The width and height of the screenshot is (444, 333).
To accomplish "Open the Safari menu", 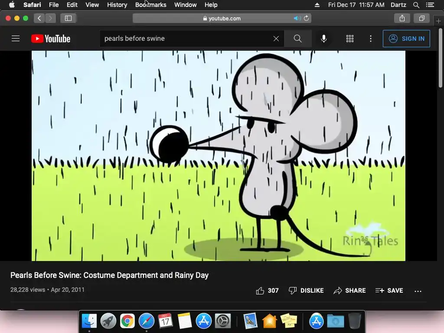I will point(32,5).
